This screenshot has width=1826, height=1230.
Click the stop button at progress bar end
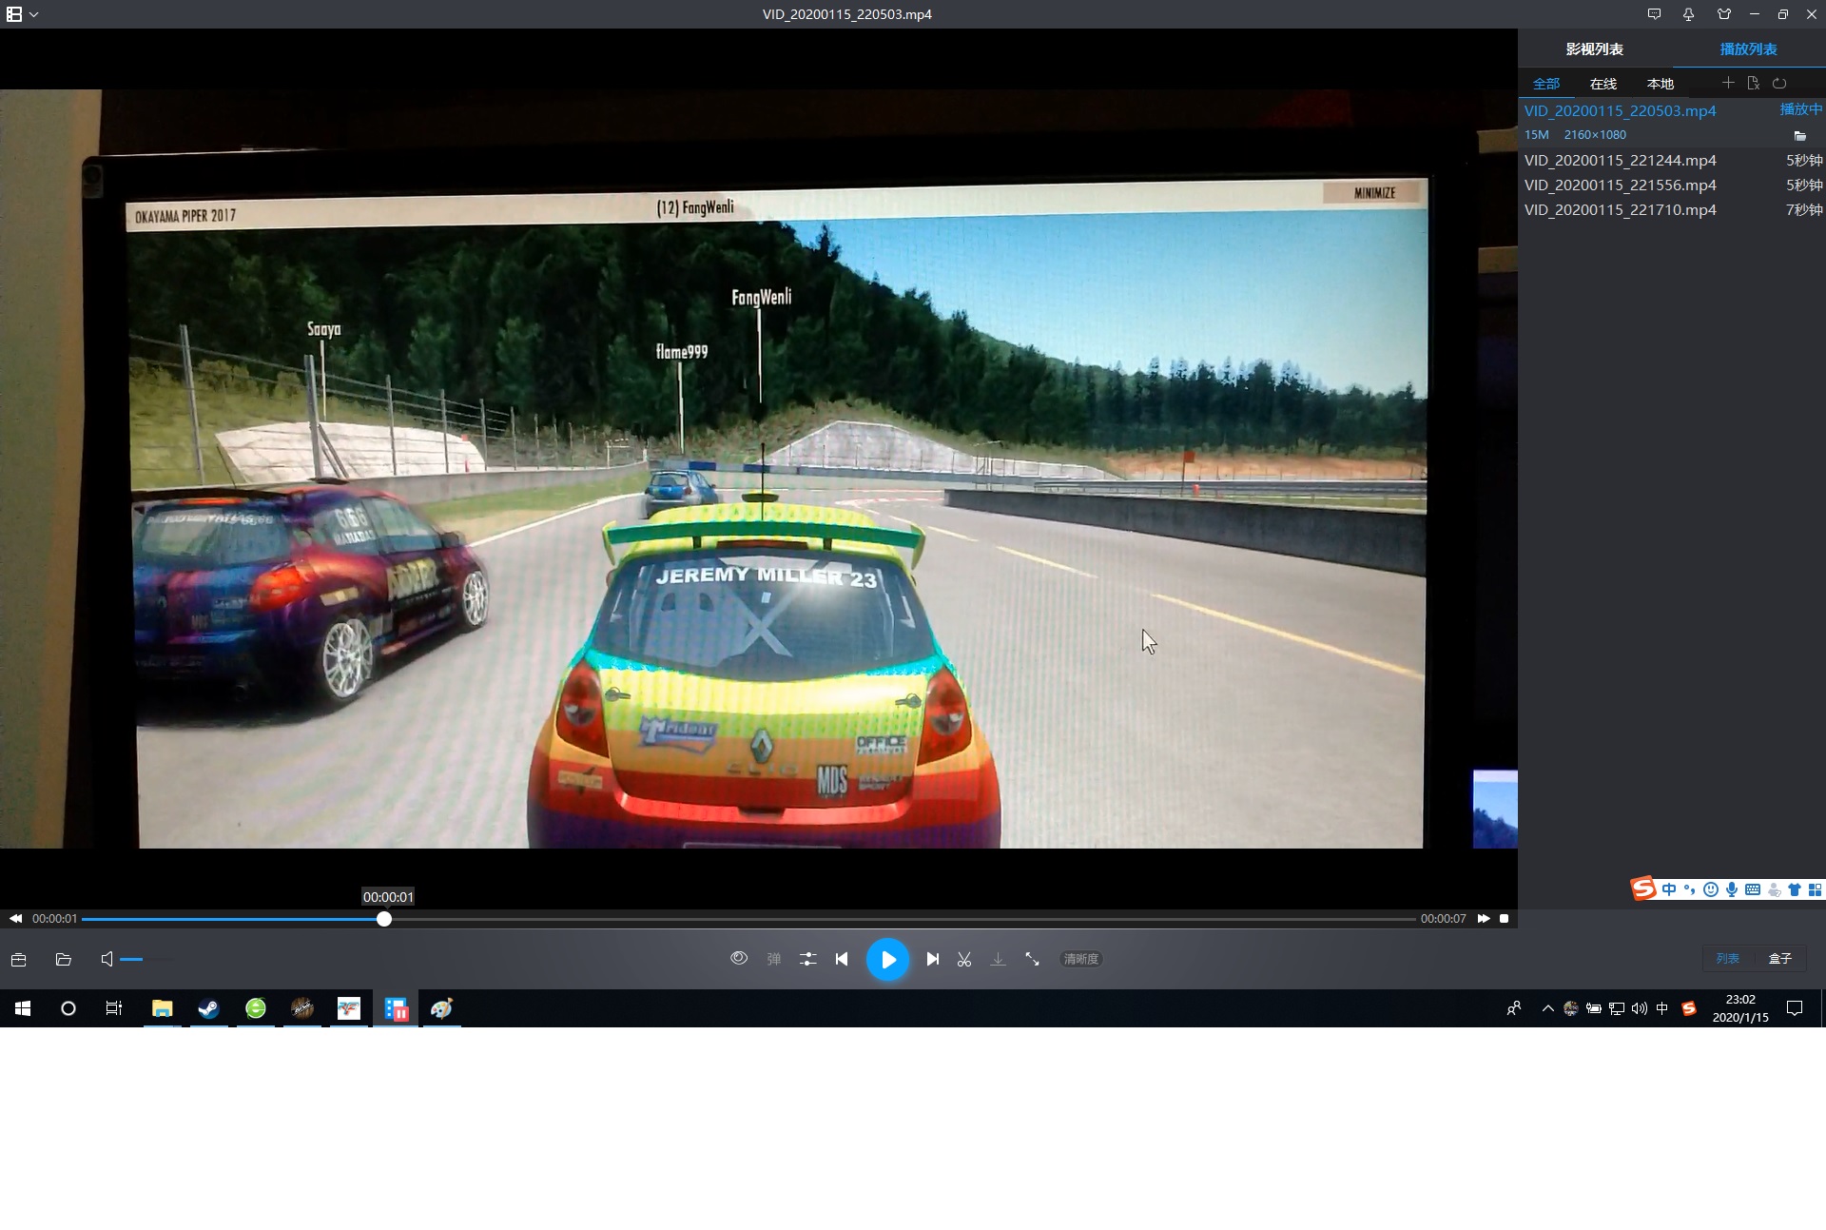[x=1504, y=919]
